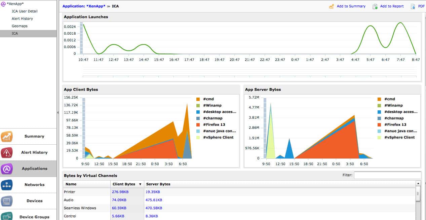The height and width of the screenshot is (220, 426).
Task: Collapse the sidebar using the splitter arrow
Action: click(x=58, y=113)
